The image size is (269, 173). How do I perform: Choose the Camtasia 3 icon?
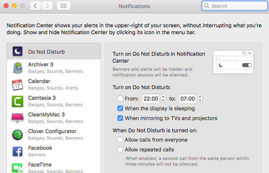click(x=18, y=101)
